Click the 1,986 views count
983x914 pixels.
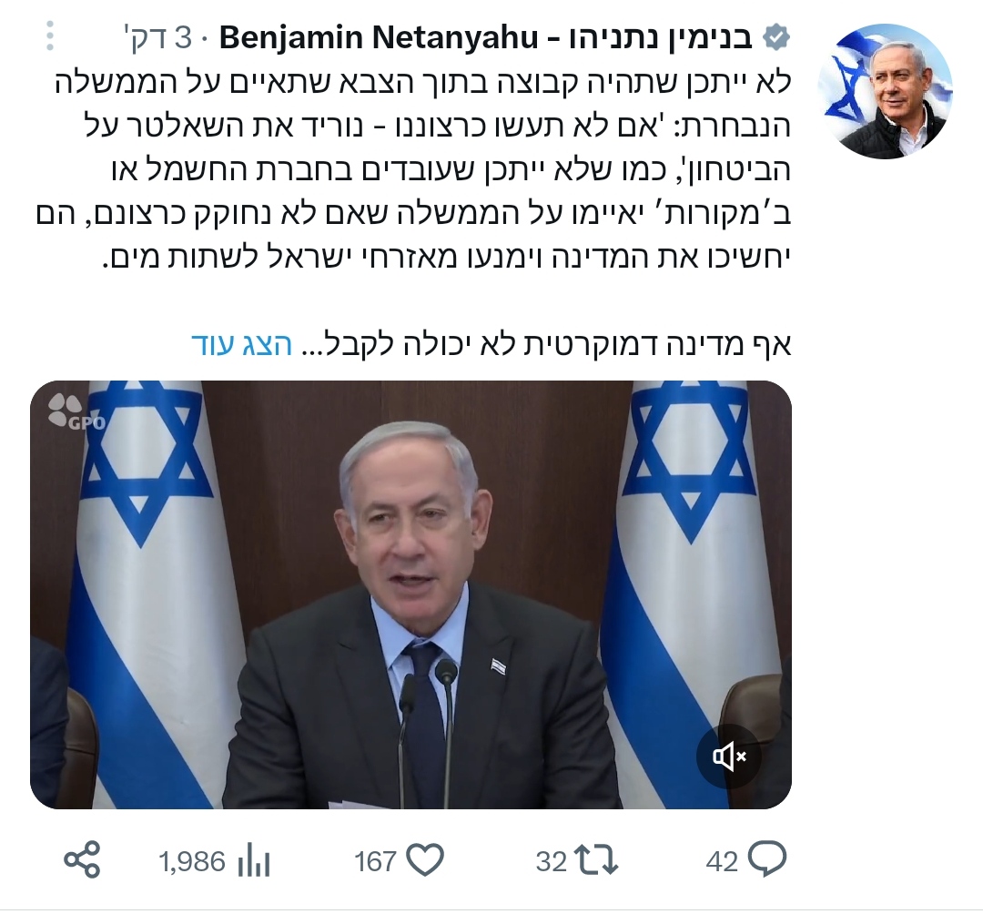tap(192, 862)
